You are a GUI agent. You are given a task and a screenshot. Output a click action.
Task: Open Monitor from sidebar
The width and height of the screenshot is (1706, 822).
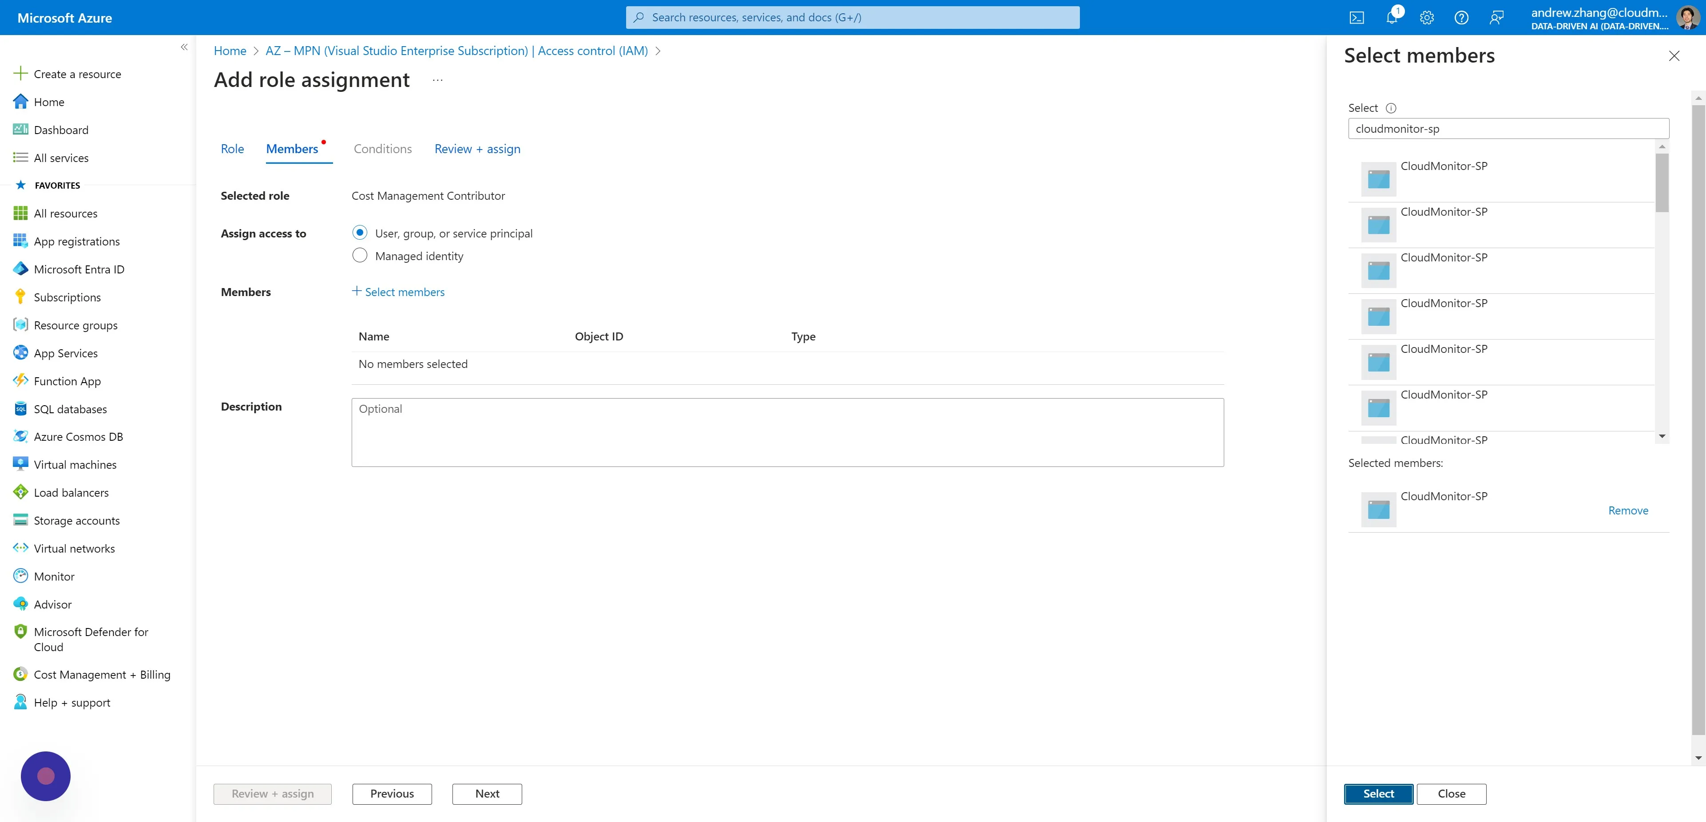click(54, 577)
